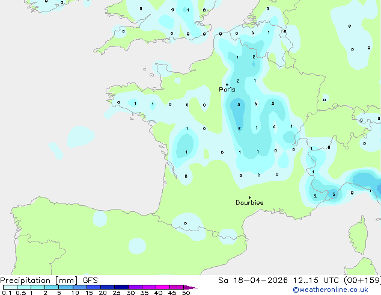
Task: Click the over-50 arrow tip of the legend
Action: [190, 287]
